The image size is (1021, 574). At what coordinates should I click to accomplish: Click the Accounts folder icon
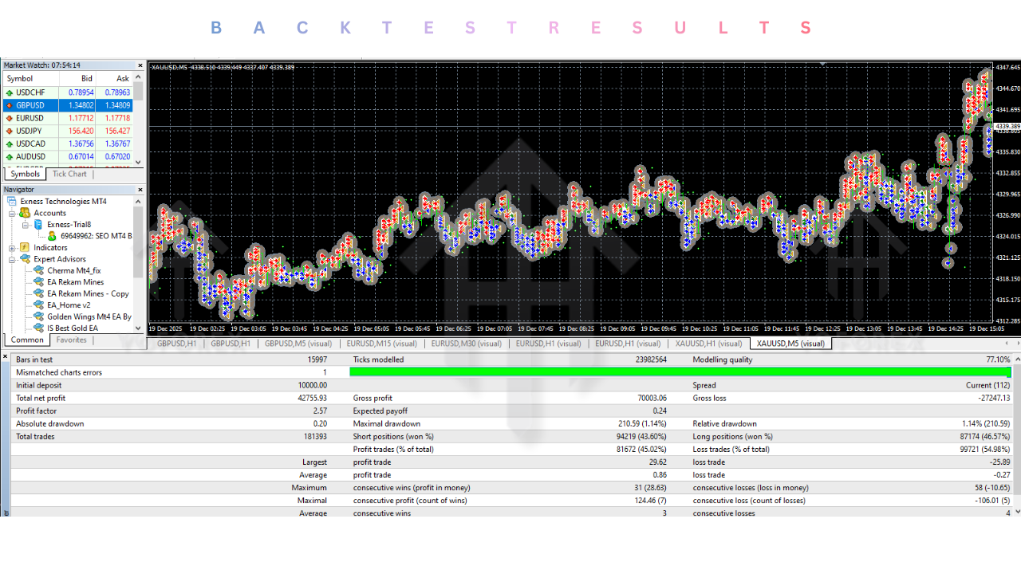point(25,213)
